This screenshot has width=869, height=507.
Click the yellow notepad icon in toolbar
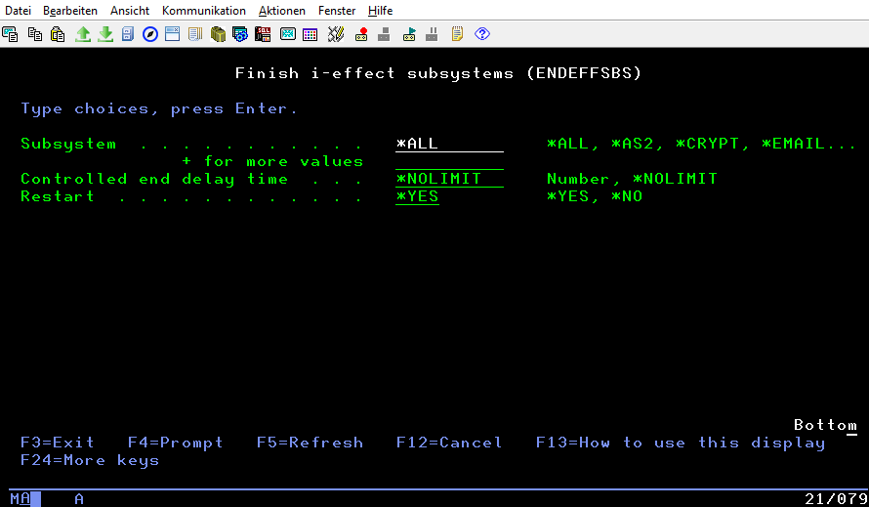coord(457,34)
